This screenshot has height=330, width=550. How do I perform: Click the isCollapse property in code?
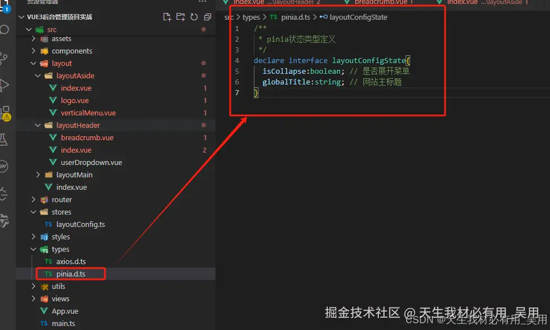click(284, 71)
